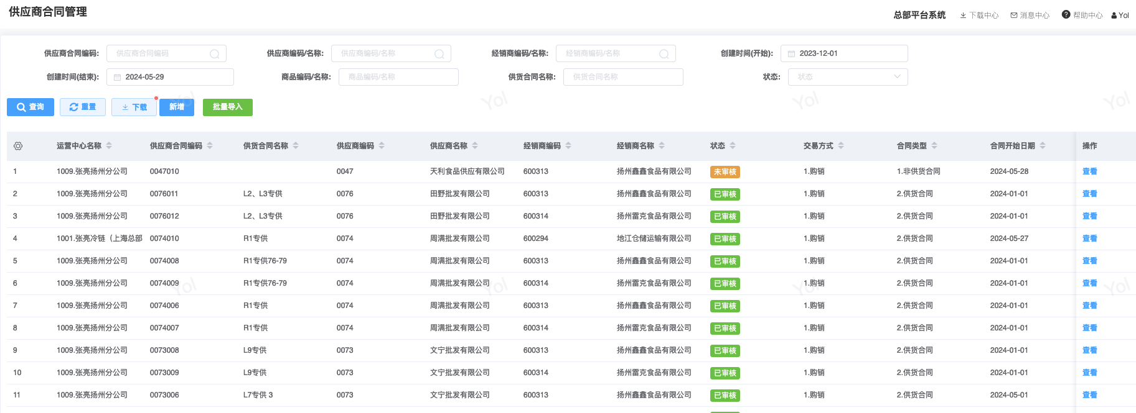Image resolution: width=1136 pixels, height=413 pixels.
Task: View contract 0047010 via 查看 link
Action: [1089, 171]
